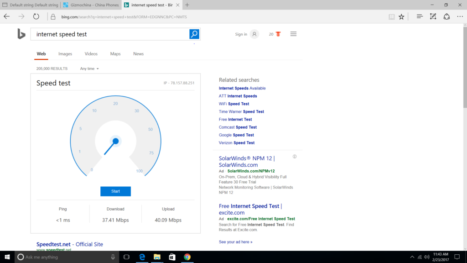Click the IP - 78.157.88.251 text
The height and width of the screenshot is (263, 467).
[179, 83]
